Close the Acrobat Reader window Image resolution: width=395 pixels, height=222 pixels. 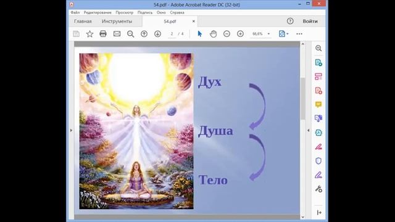point(319,4)
